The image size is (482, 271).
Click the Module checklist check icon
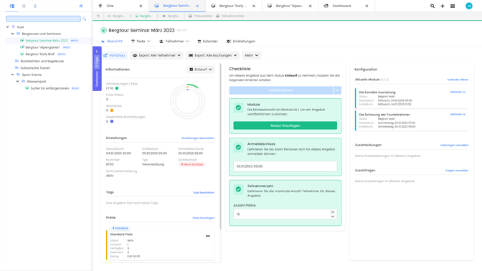(238, 108)
